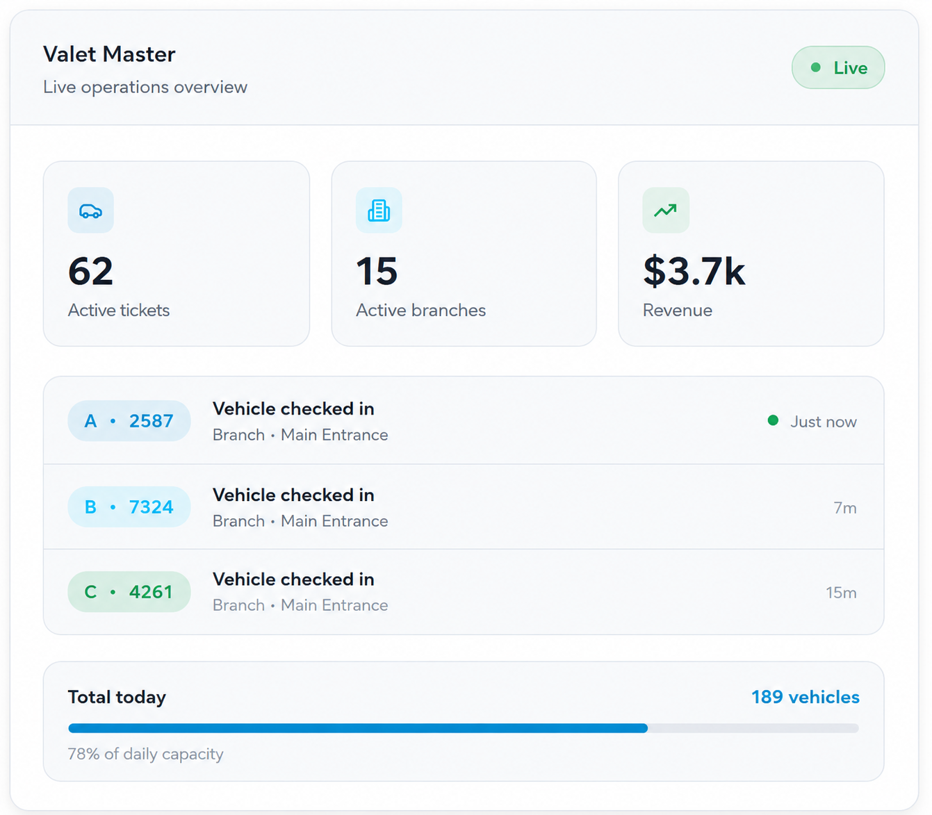Image resolution: width=932 pixels, height=815 pixels.
Task: Open the $3.7k Revenue card
Action: point(751,254)
